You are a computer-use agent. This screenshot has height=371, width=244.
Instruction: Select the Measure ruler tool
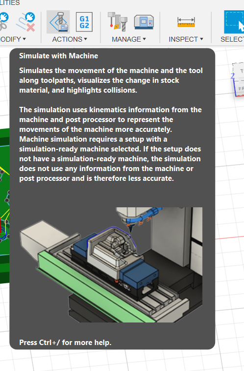[186, 22]
